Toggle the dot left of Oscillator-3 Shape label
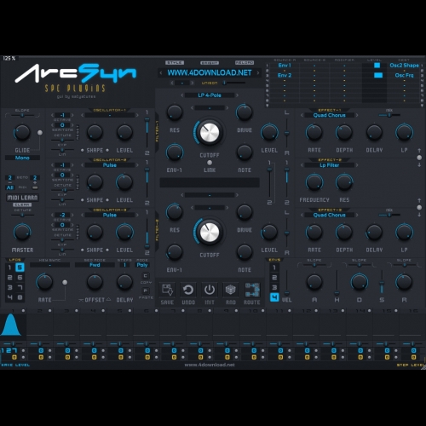This screenshot has width=426, height=426. tap(83, 250)
